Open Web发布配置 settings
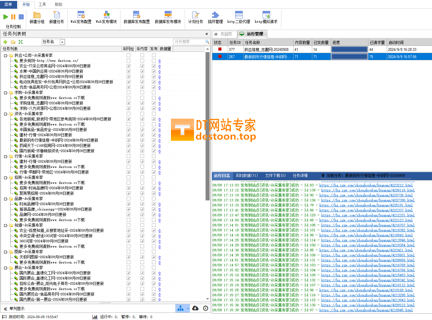Image resolution: width=432 pixels, height=320 pixels. pos(81,17)
